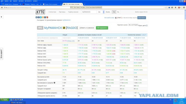Click the short link text field
Image resolution: width=186 pixels, height=104 pixels.
(x=133, y=25)
